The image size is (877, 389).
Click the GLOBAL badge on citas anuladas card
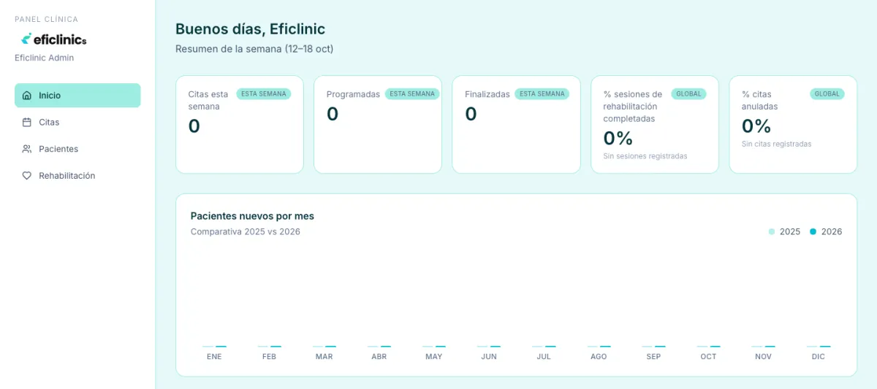pyautogui.click(x=827, y=94)
